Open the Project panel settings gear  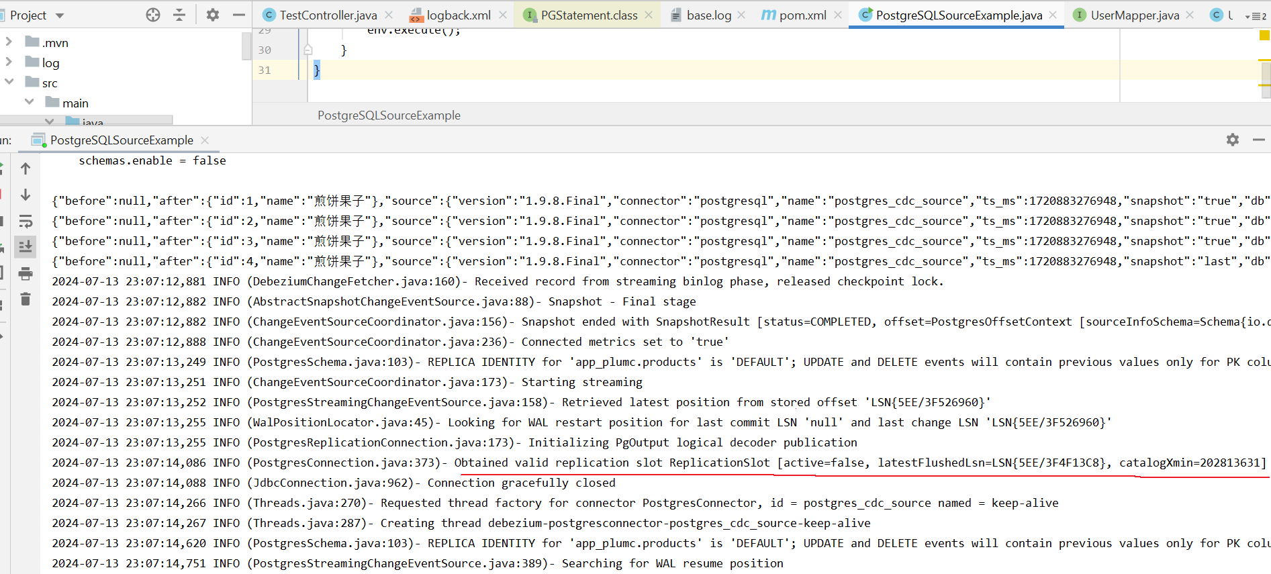tap(213, 15)
